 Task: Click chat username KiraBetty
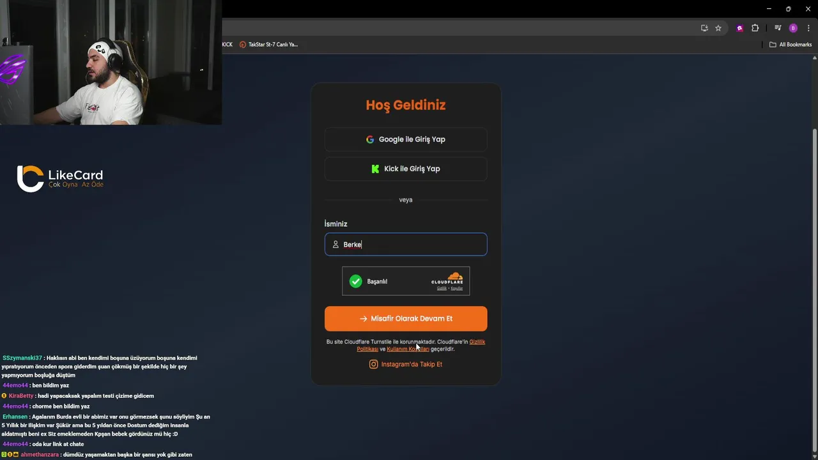20,396
